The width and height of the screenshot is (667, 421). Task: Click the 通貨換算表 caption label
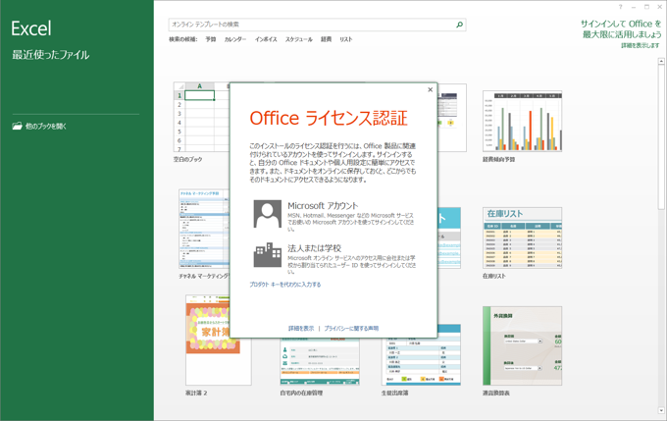[496, 393]
